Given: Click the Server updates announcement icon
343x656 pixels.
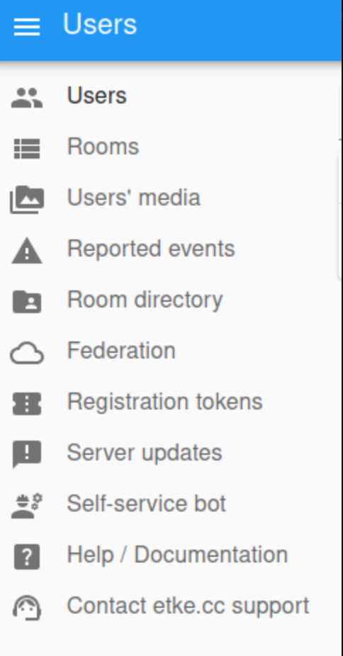Looking at the screenshot, I should 27,455.
